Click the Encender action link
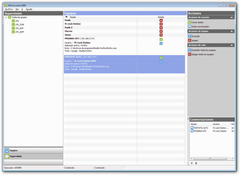 (196, 36)
